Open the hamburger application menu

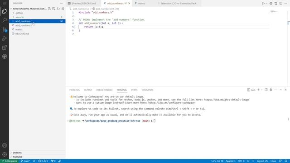coord(5,3)
